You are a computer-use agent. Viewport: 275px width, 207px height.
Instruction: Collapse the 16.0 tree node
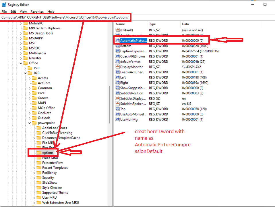pos(25,73)
